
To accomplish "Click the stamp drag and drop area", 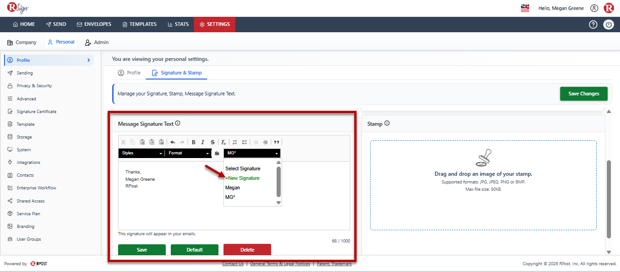I will click(x=483, y=185).
